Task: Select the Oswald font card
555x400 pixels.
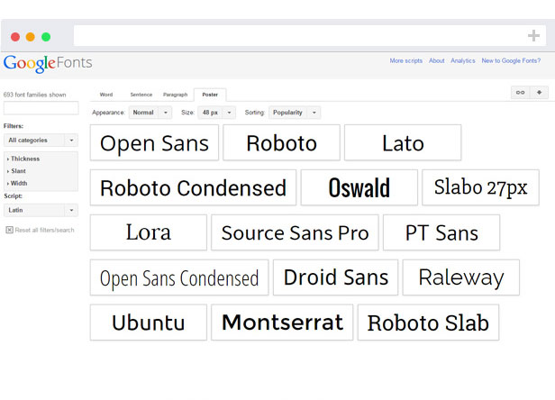Action: tap(359, 187)
